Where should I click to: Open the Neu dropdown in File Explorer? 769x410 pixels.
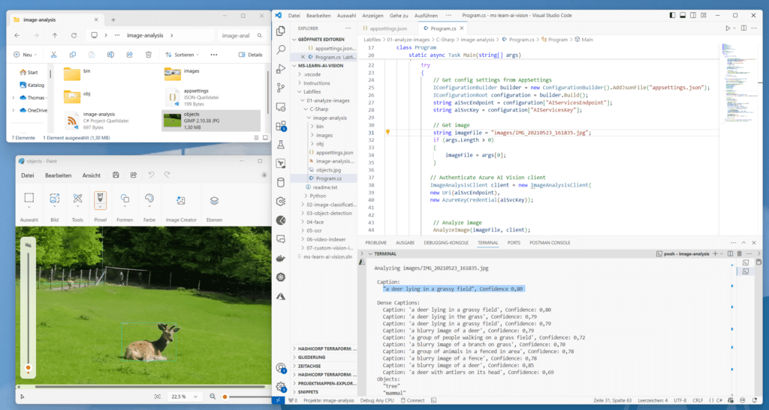point(25,55)
